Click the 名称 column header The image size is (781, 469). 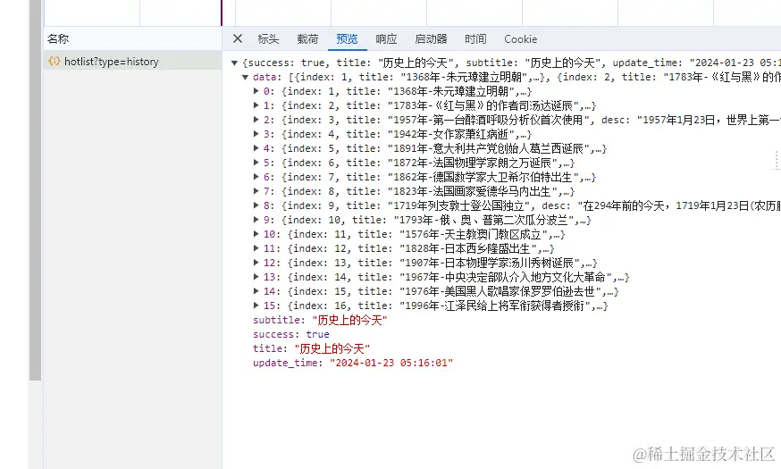point(58,38)
